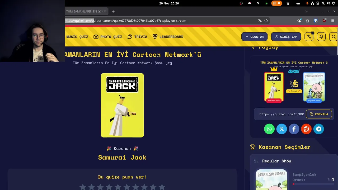Share on Facebook
338x190 pixels.
(x=294, y=129)
